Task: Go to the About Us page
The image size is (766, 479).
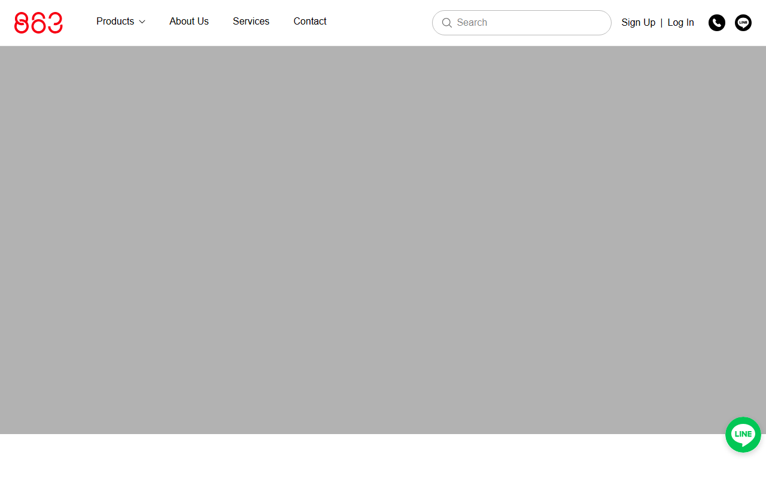Action: pos(189,22)
